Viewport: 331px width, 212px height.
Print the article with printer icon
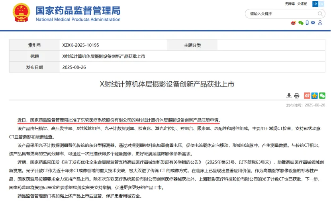(297, 96)
